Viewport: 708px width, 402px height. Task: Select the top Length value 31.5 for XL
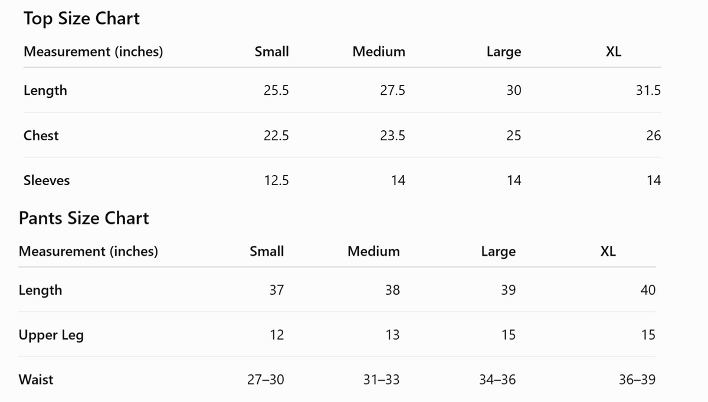648,91
